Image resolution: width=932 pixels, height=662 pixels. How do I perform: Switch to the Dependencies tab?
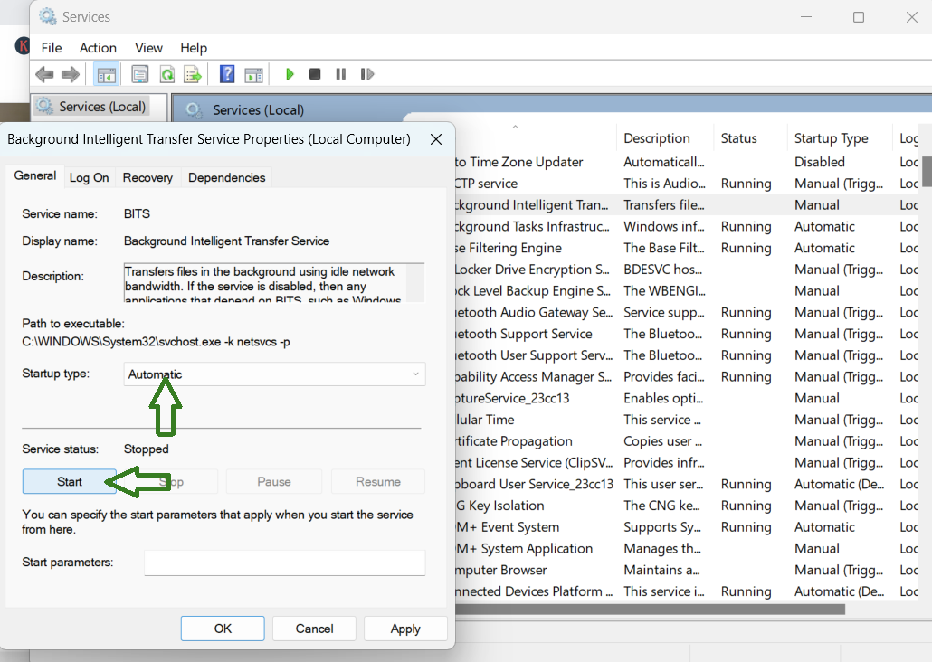(226, 178)
